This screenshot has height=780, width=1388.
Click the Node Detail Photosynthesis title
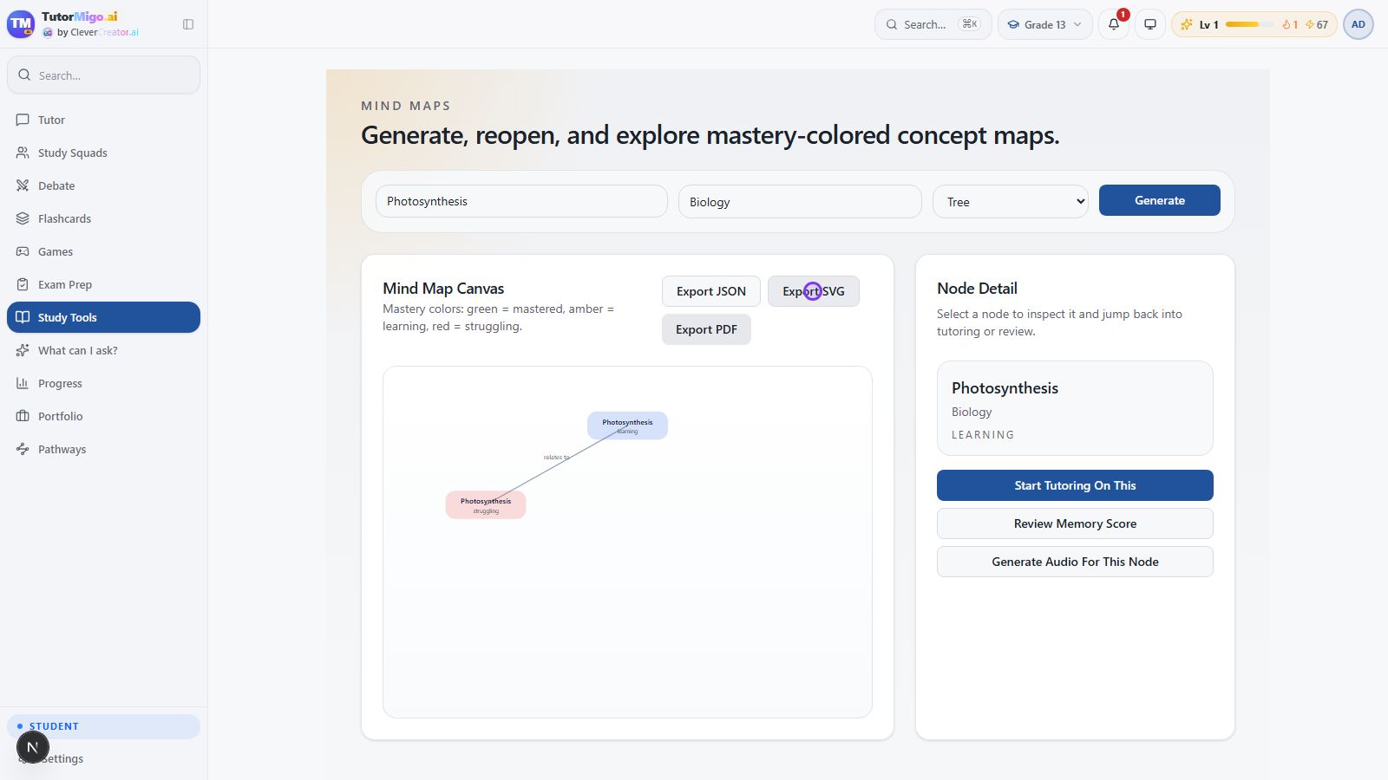[1005, 388]
